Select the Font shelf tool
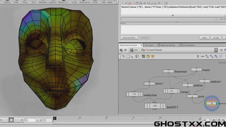The image size is (226, 127). click(x=104, y=2)
